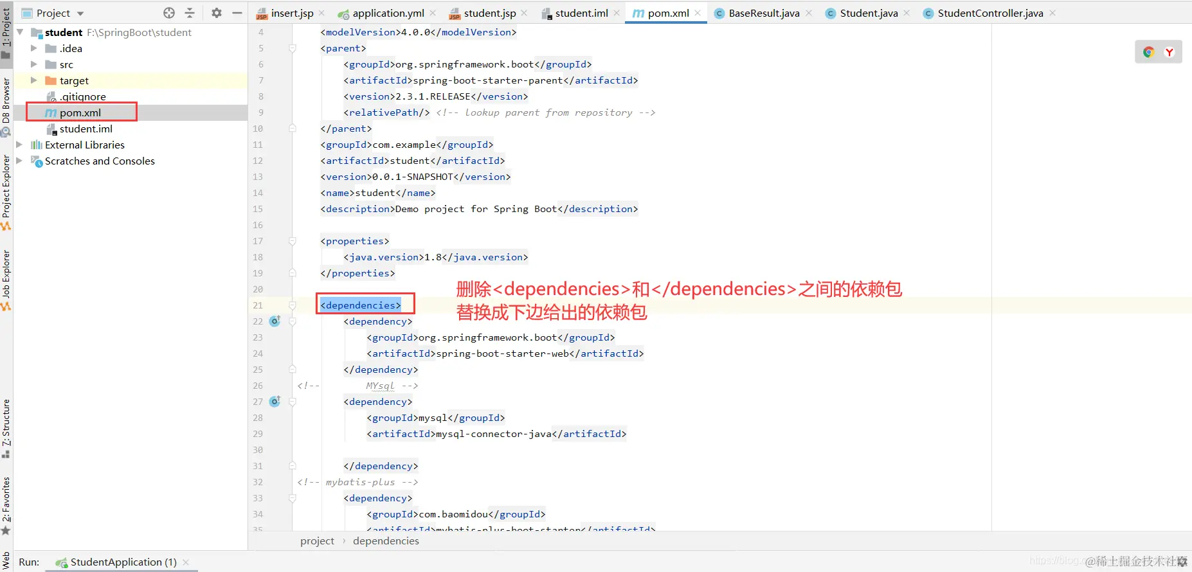Hide the Project tool window (minus icon)
The image size is (1192, 572).
(x=237, y=13)
